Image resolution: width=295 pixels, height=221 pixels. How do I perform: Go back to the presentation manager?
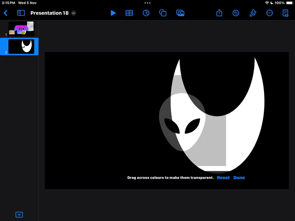[6, 13]
